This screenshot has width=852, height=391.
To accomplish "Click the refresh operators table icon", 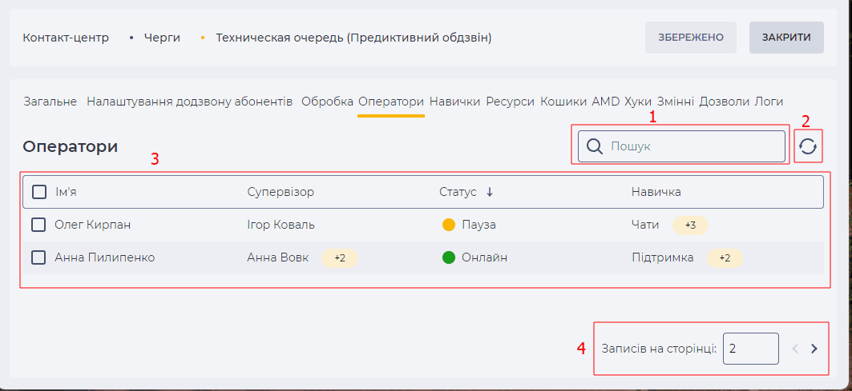I will pyautogui.click(x=808, y=146).
